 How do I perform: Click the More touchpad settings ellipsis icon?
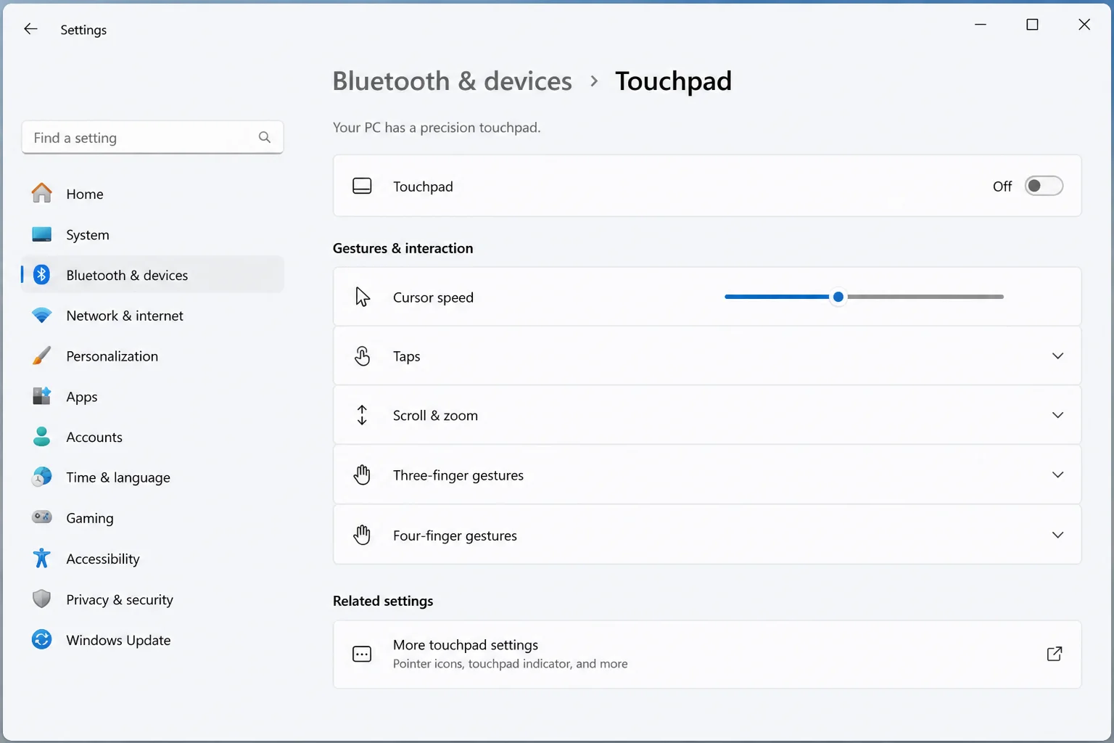pyautogui.click(x=362, y=654)
